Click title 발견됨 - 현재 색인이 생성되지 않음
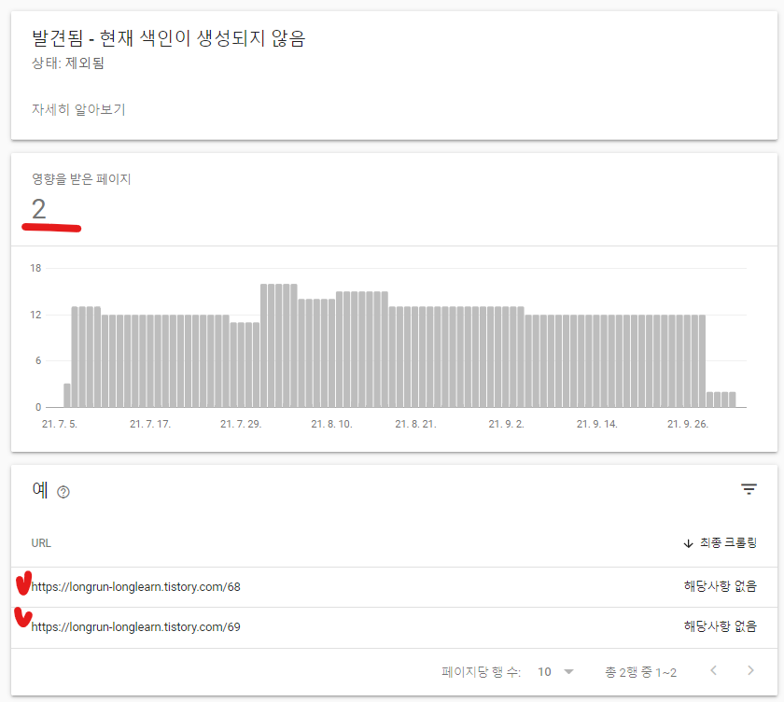Screen dimensions: 784x702 (168, 38)
